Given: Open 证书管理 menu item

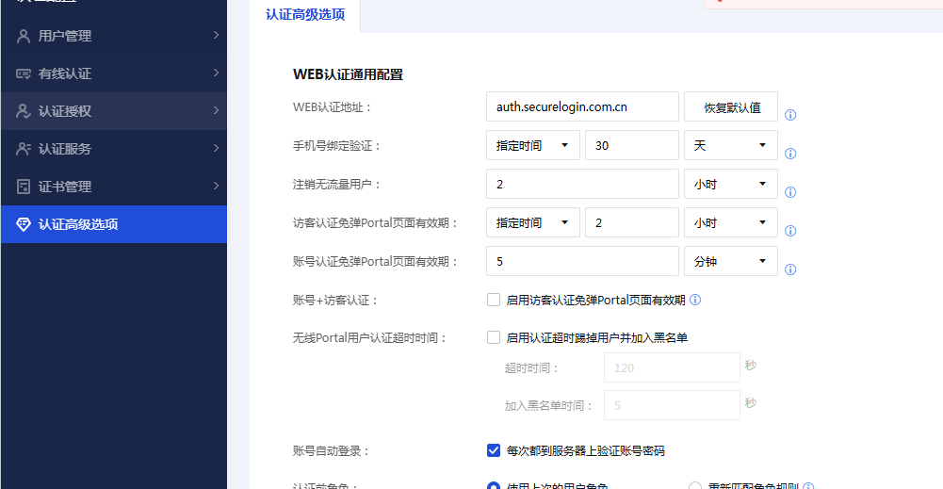Looking at the screenshot, I should coord(114,187).
